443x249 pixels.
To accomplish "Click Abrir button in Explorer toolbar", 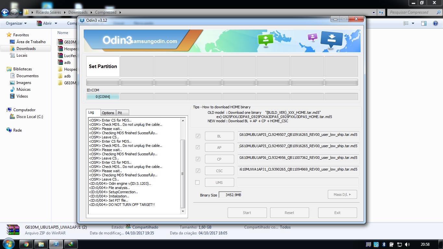I will pyautogui.click(x=44, y=23).
